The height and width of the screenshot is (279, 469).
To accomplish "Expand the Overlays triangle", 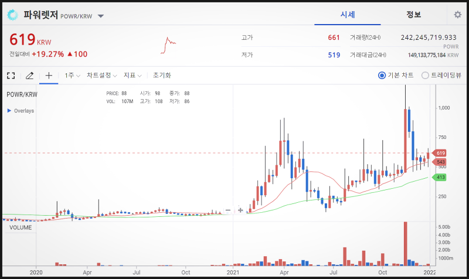I will tap(9, 111).
